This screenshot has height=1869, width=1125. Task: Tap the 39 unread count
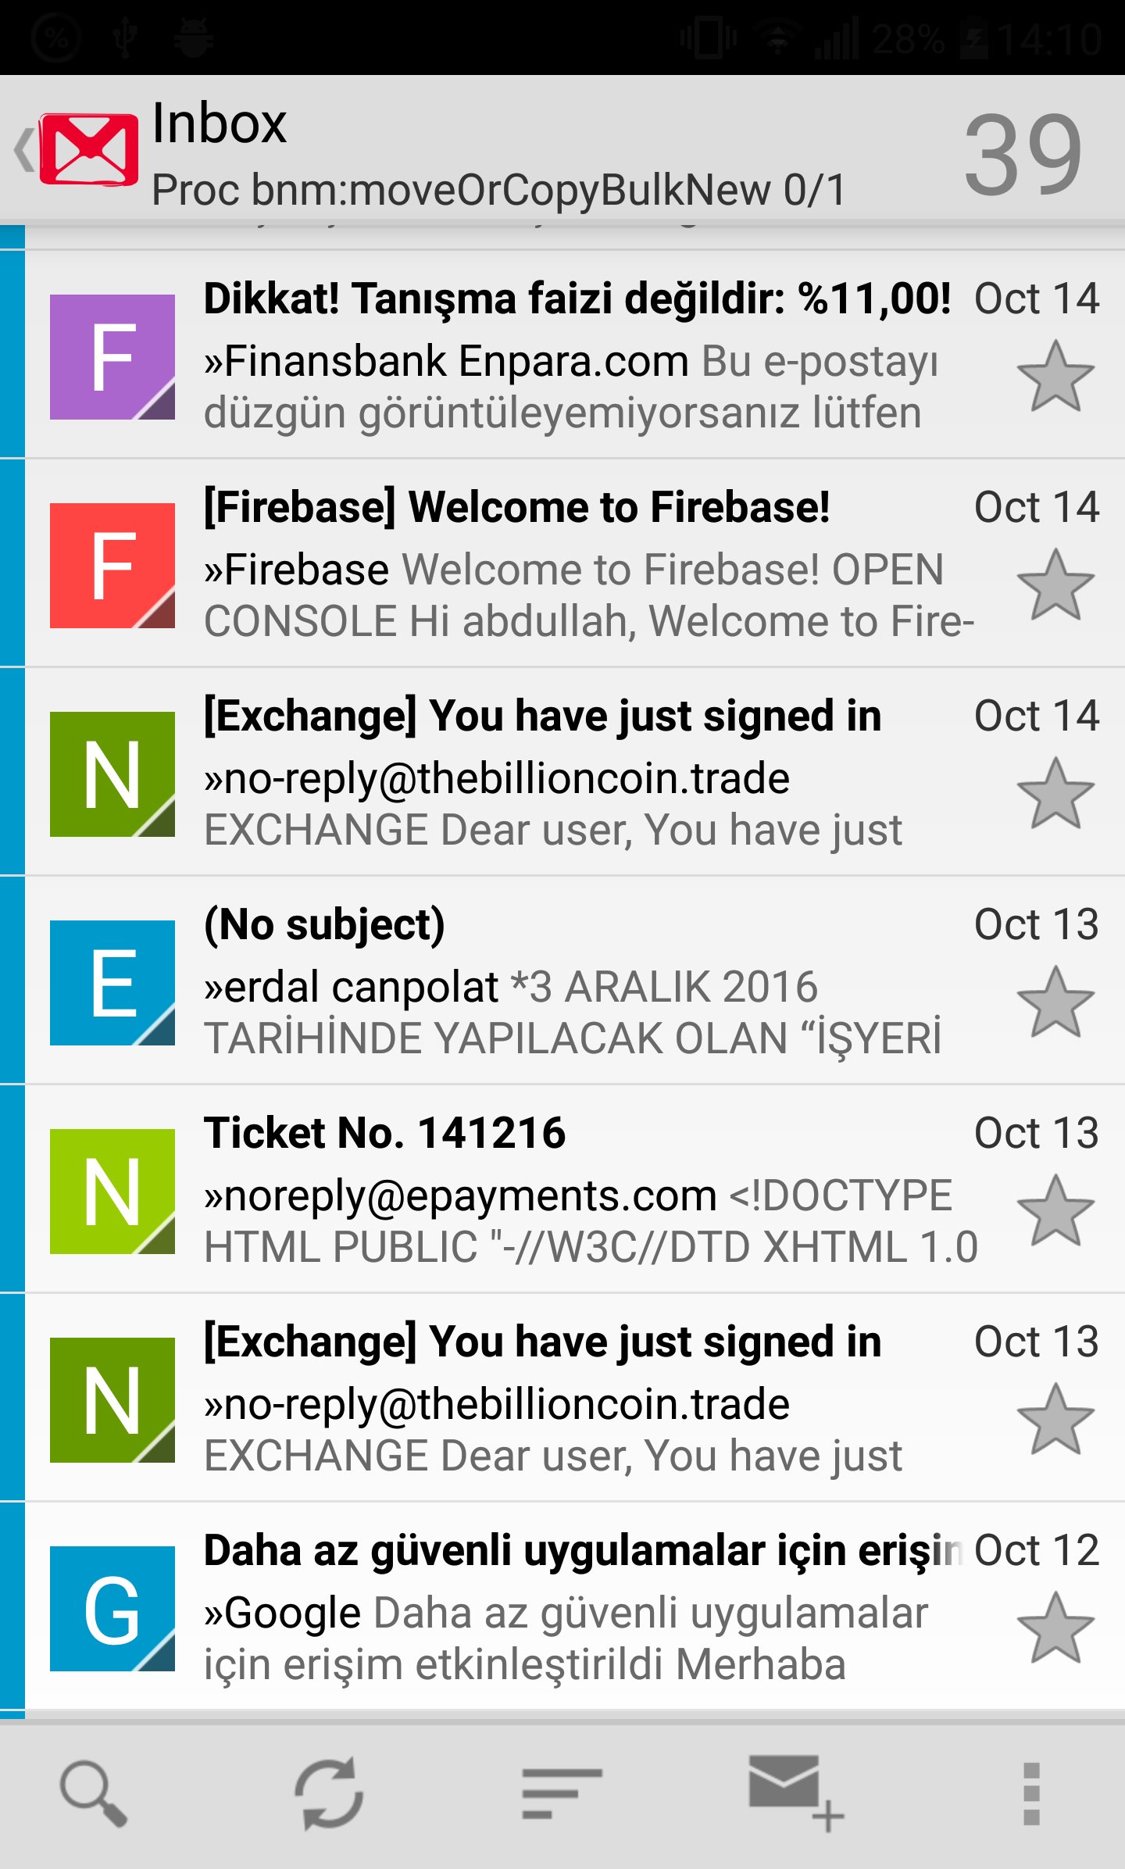(1023, 154)
